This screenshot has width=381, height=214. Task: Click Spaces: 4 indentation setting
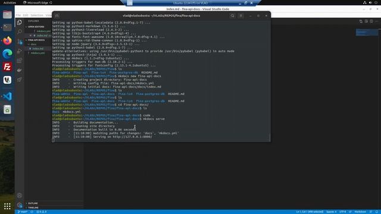pyautogui.click(x=332, y=212)
